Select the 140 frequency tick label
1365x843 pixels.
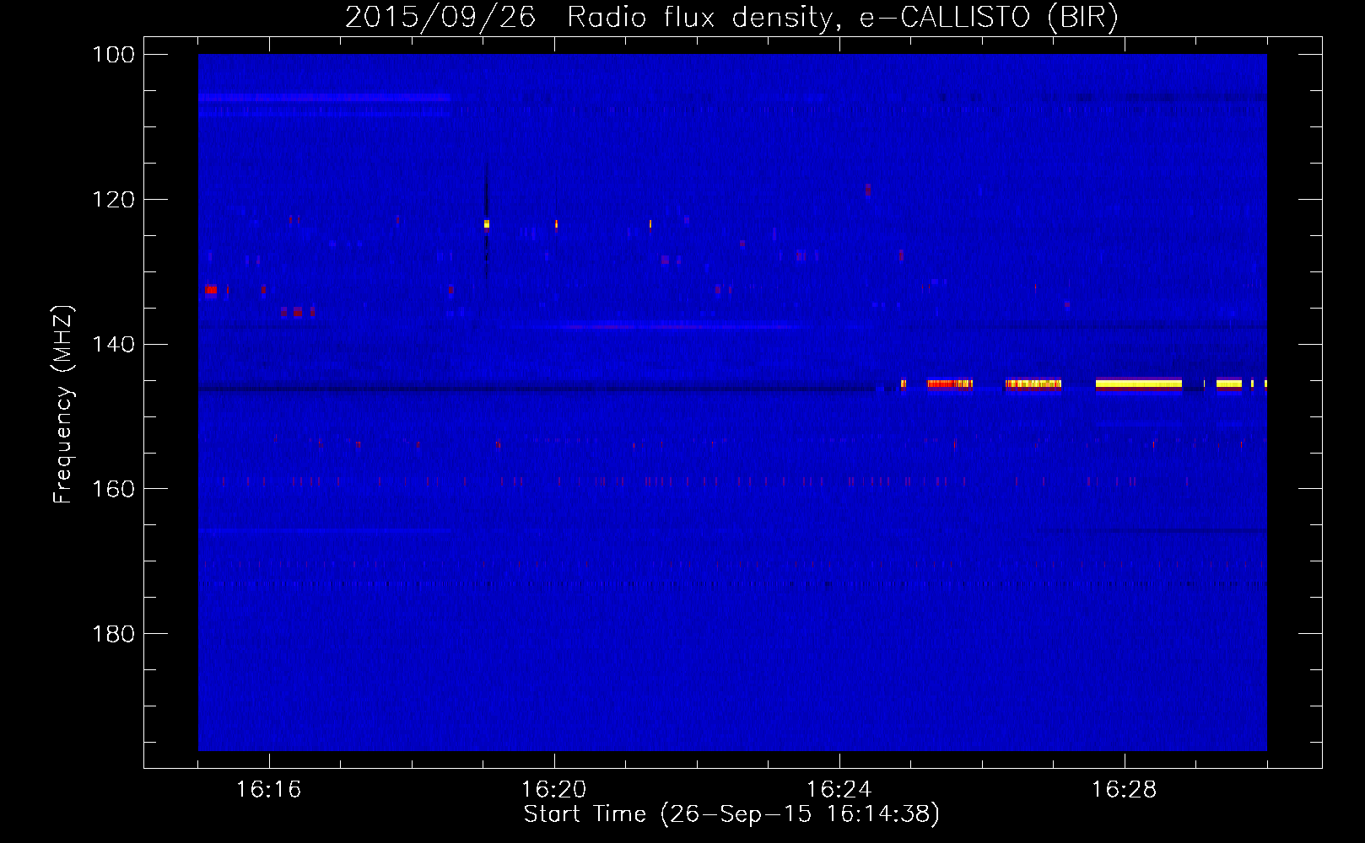[113, 344]
